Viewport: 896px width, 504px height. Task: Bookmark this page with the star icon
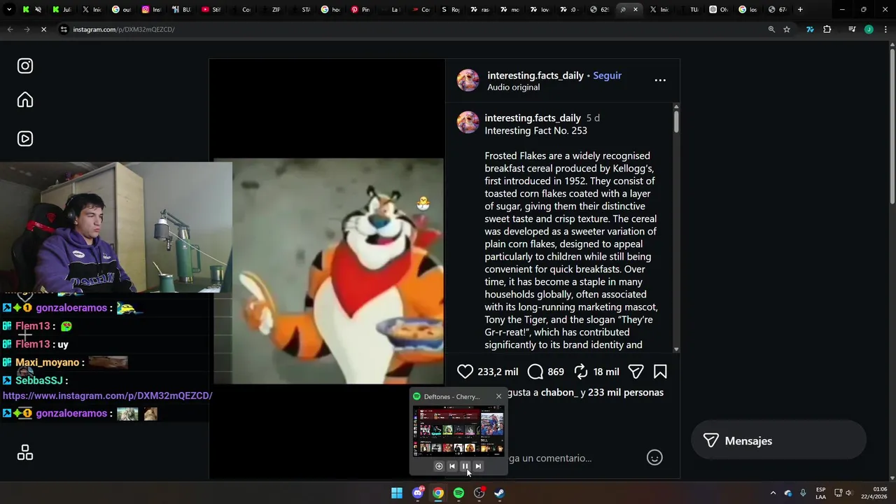click(787, 29)
